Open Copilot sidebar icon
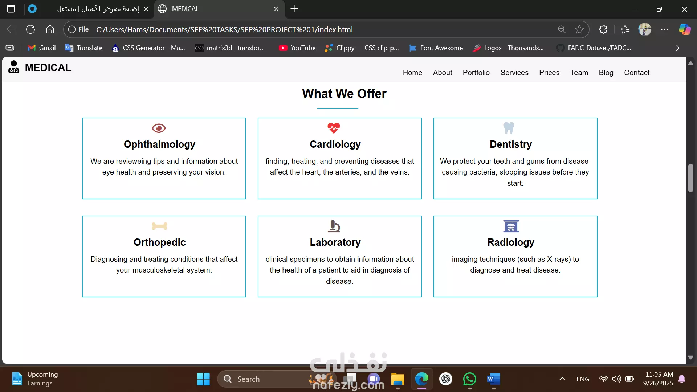 (685, 29)
